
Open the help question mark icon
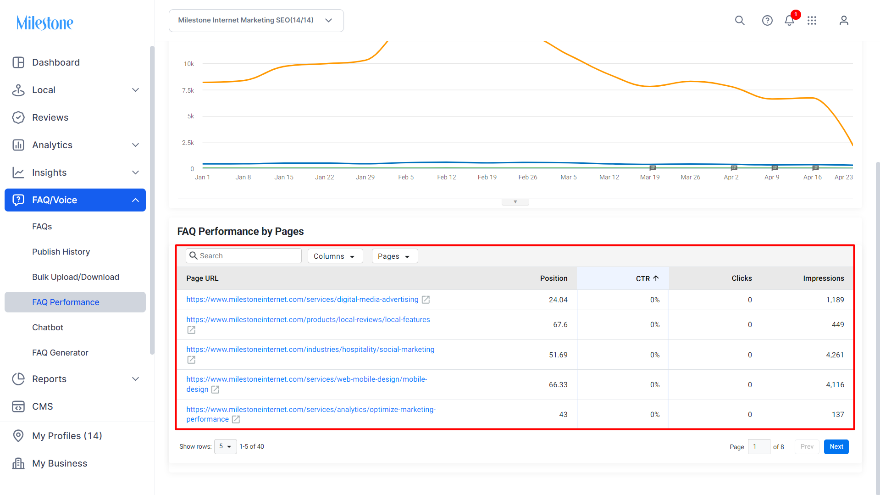(767, 21)
